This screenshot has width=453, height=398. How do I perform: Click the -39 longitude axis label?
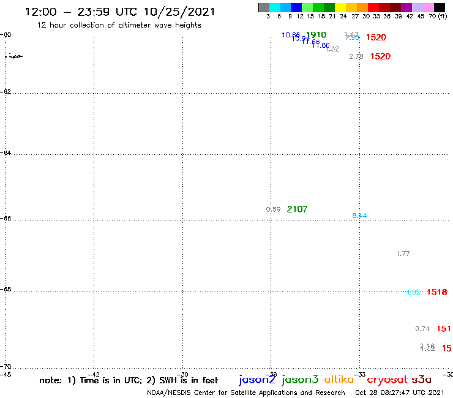point(182,375)
